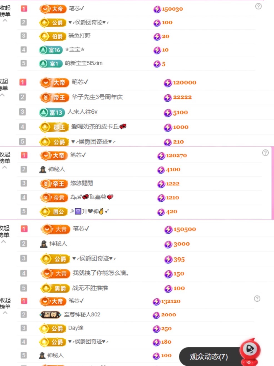This screenshot has width=274, height=366.
Task: Click 神秘人 avatar in the 4100 row
Action: 43,169
